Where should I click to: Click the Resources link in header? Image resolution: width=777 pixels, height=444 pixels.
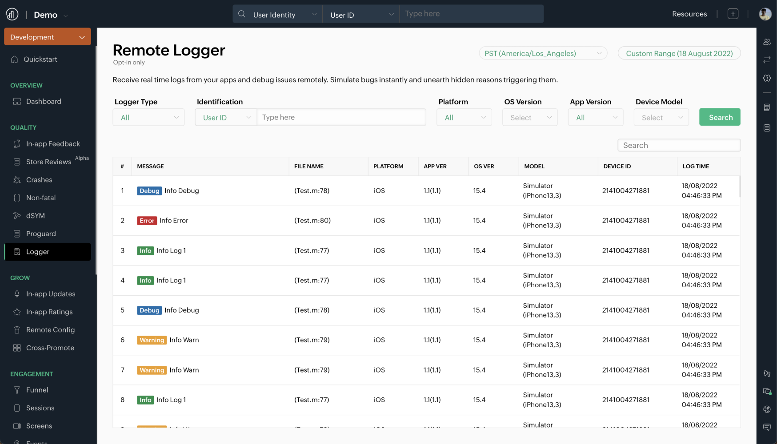click(689, 14)
